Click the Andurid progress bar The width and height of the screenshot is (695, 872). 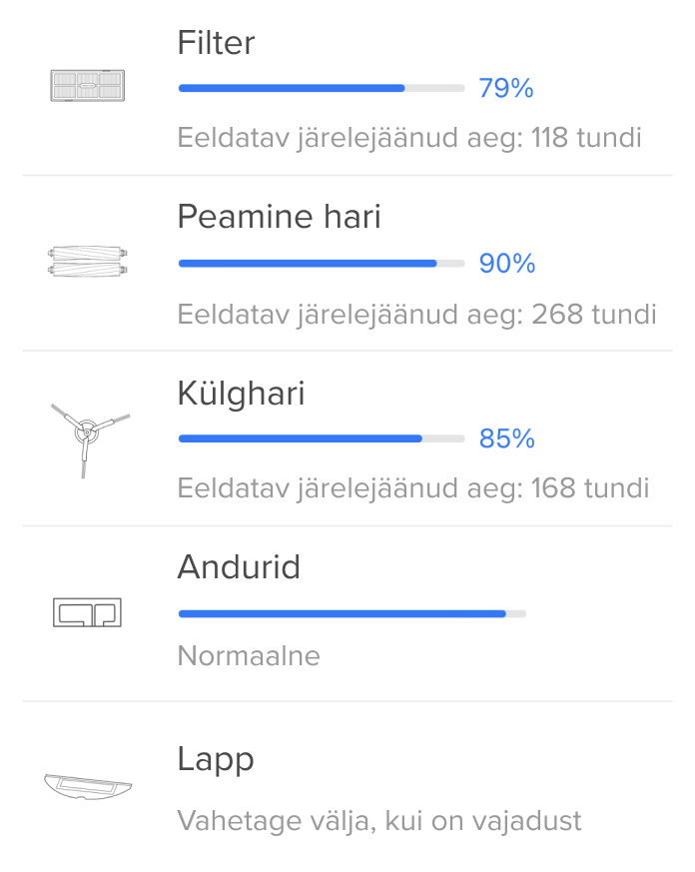350,613
